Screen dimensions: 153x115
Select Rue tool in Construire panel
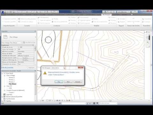pyautogui.click(x=55, y=19)
